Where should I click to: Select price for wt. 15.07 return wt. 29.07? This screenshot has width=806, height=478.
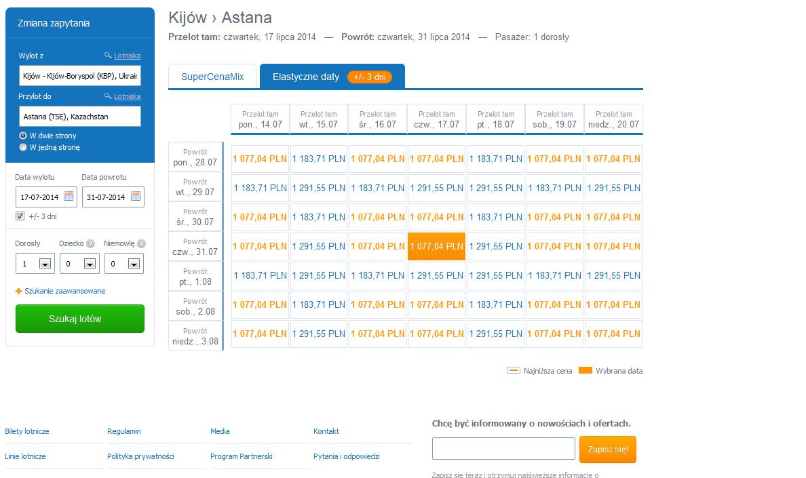(x=319, y=188)
